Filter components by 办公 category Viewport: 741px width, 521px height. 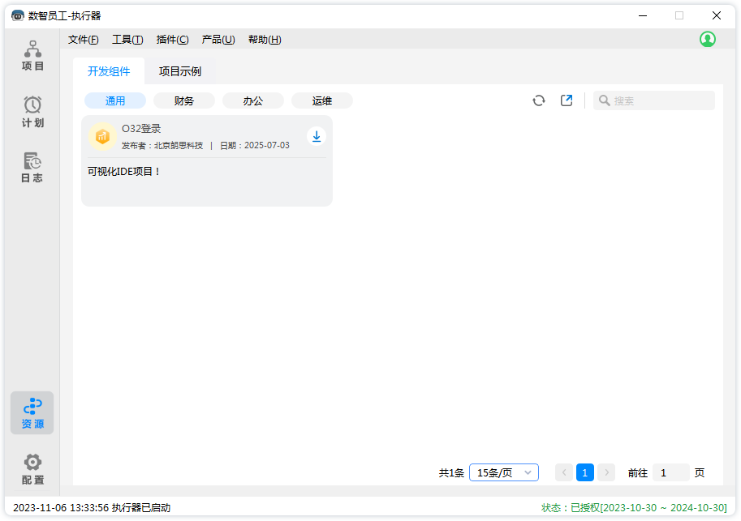coord(252,100)
